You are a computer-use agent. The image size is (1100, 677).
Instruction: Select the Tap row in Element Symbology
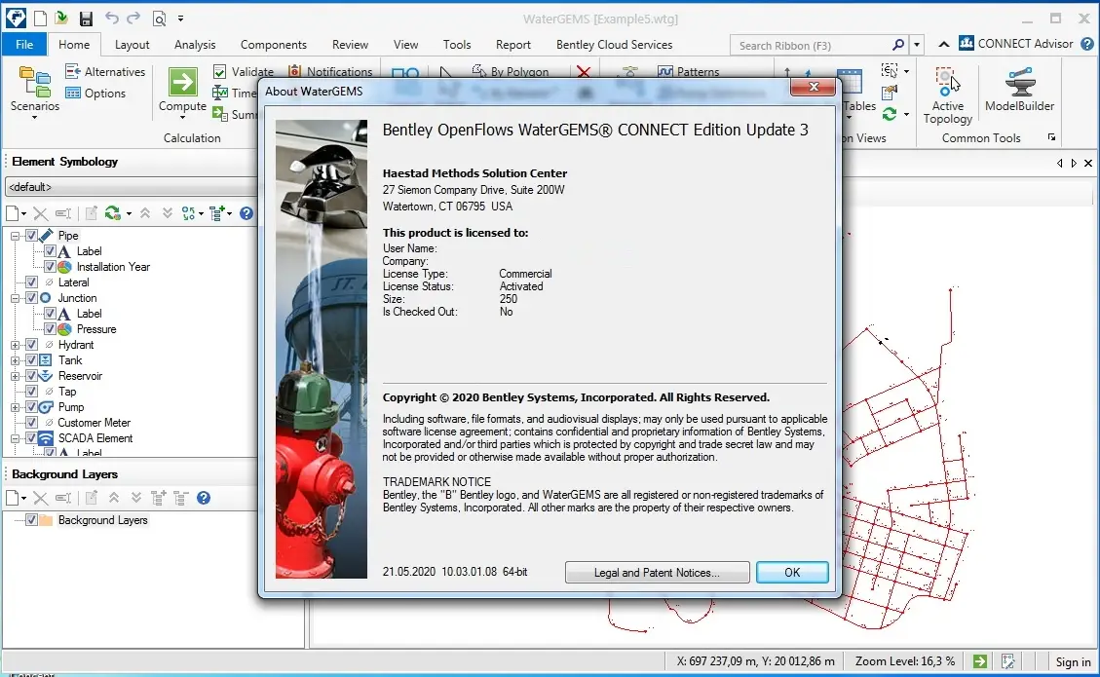point(67,392)
